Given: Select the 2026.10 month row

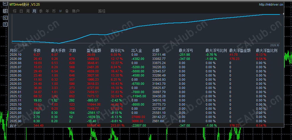Looking at the screenshot, I should click(146, 55).
